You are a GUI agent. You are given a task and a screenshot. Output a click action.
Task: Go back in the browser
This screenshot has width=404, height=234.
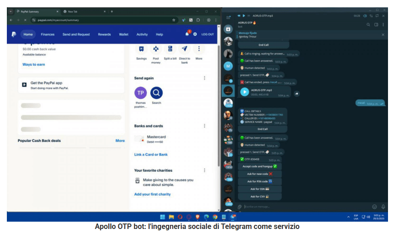11,20
